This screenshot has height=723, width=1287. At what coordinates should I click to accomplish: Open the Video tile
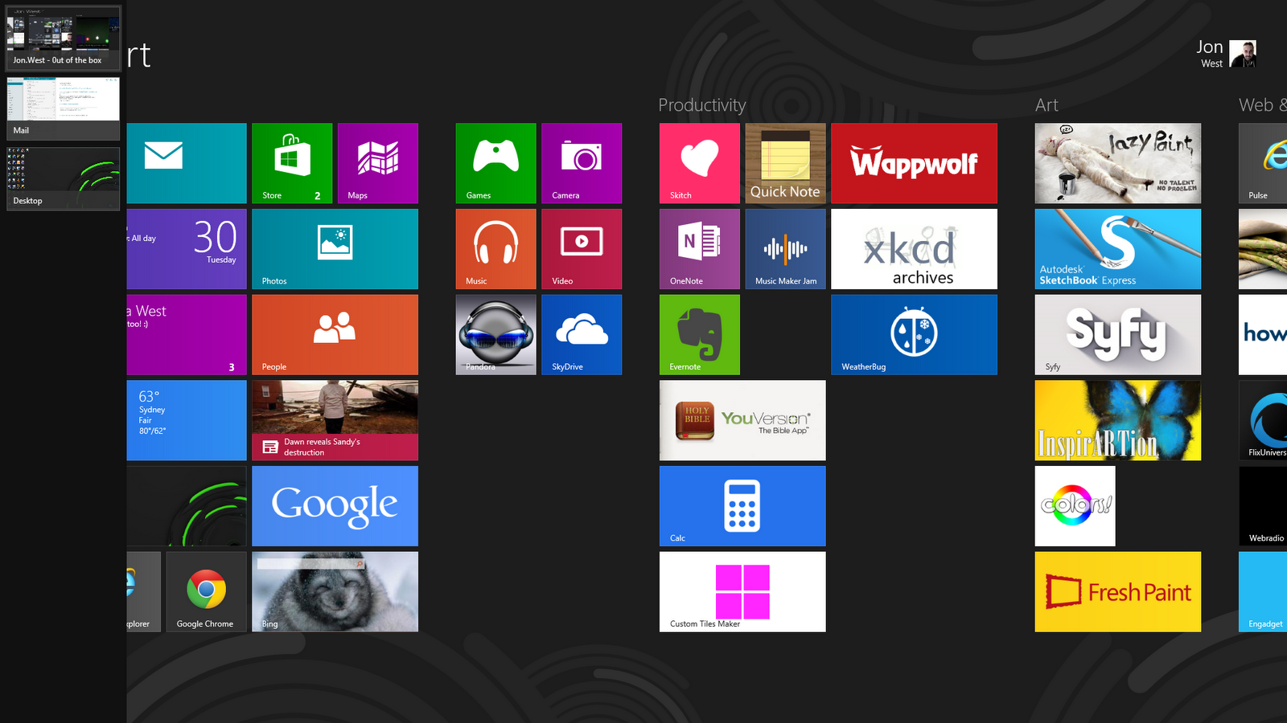(582, 249)
